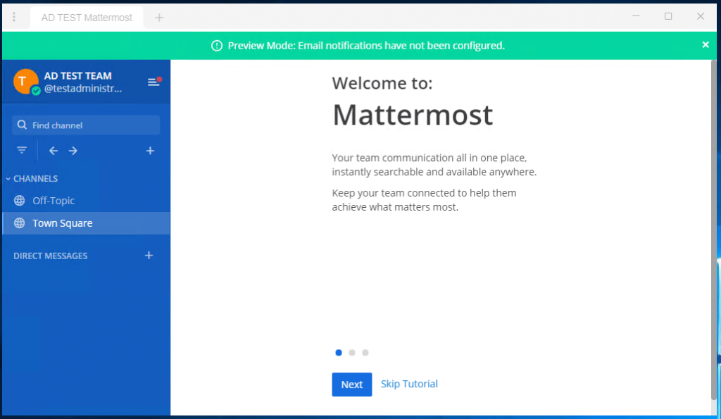Select the third tutorial page dot
The width and height of the screenshot is (721, 419).
click(365, 352)
